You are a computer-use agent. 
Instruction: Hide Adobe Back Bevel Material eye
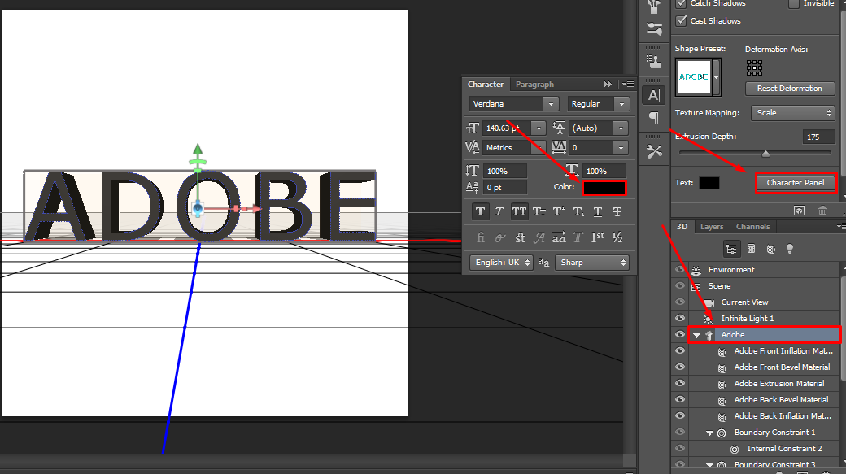click(x=680, y=399)
